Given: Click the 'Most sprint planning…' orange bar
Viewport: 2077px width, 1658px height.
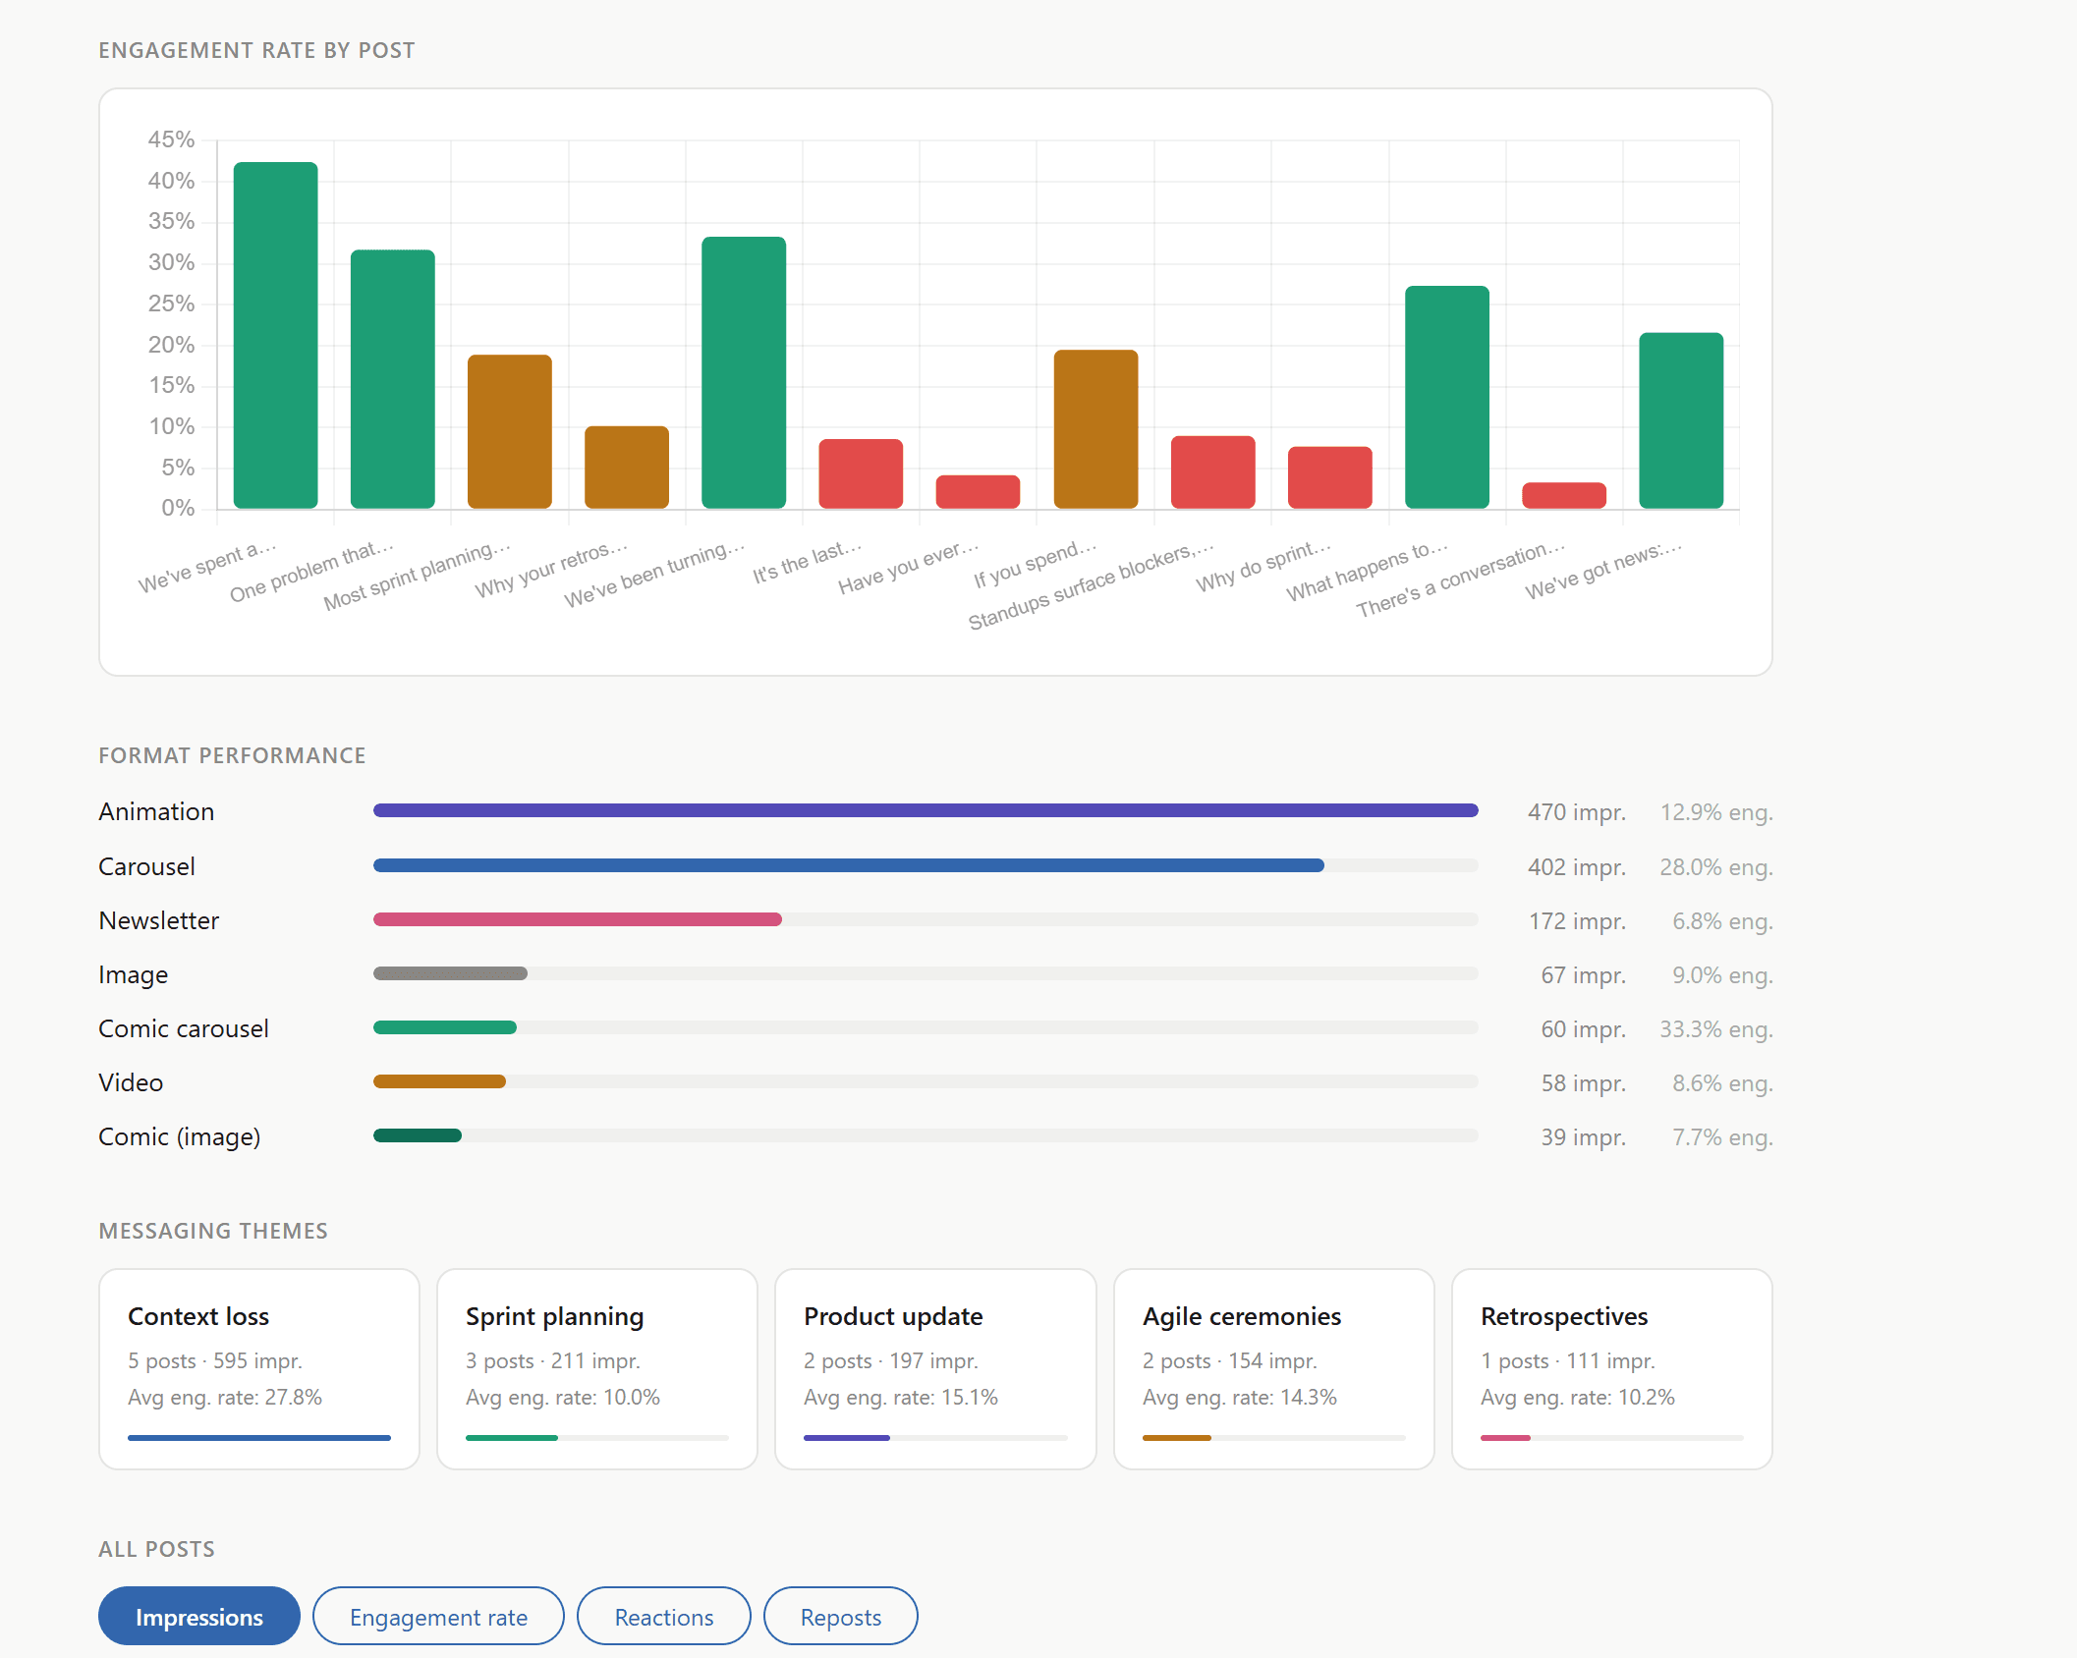Looking at the screenshot, I should (510, 431).
